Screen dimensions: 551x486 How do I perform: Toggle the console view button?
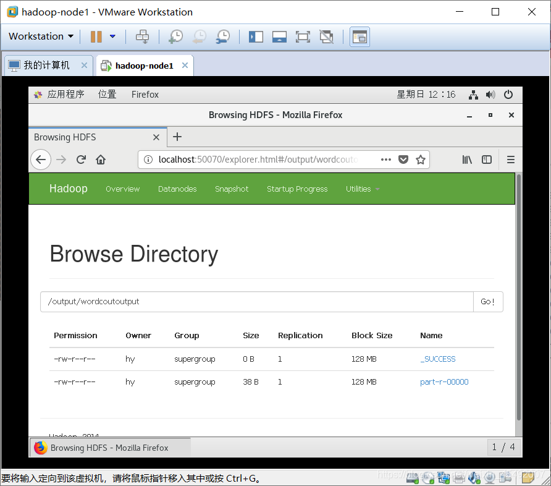tap(360, 36)
